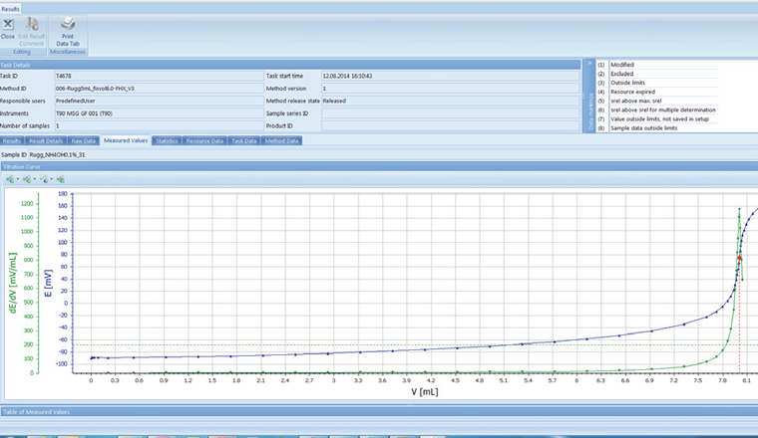758x438 pixels.
Task: Switch to the Statistics tab
Action: [x=167, y=141]
